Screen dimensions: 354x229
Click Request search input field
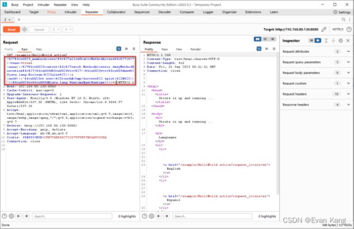click(72, 216)
